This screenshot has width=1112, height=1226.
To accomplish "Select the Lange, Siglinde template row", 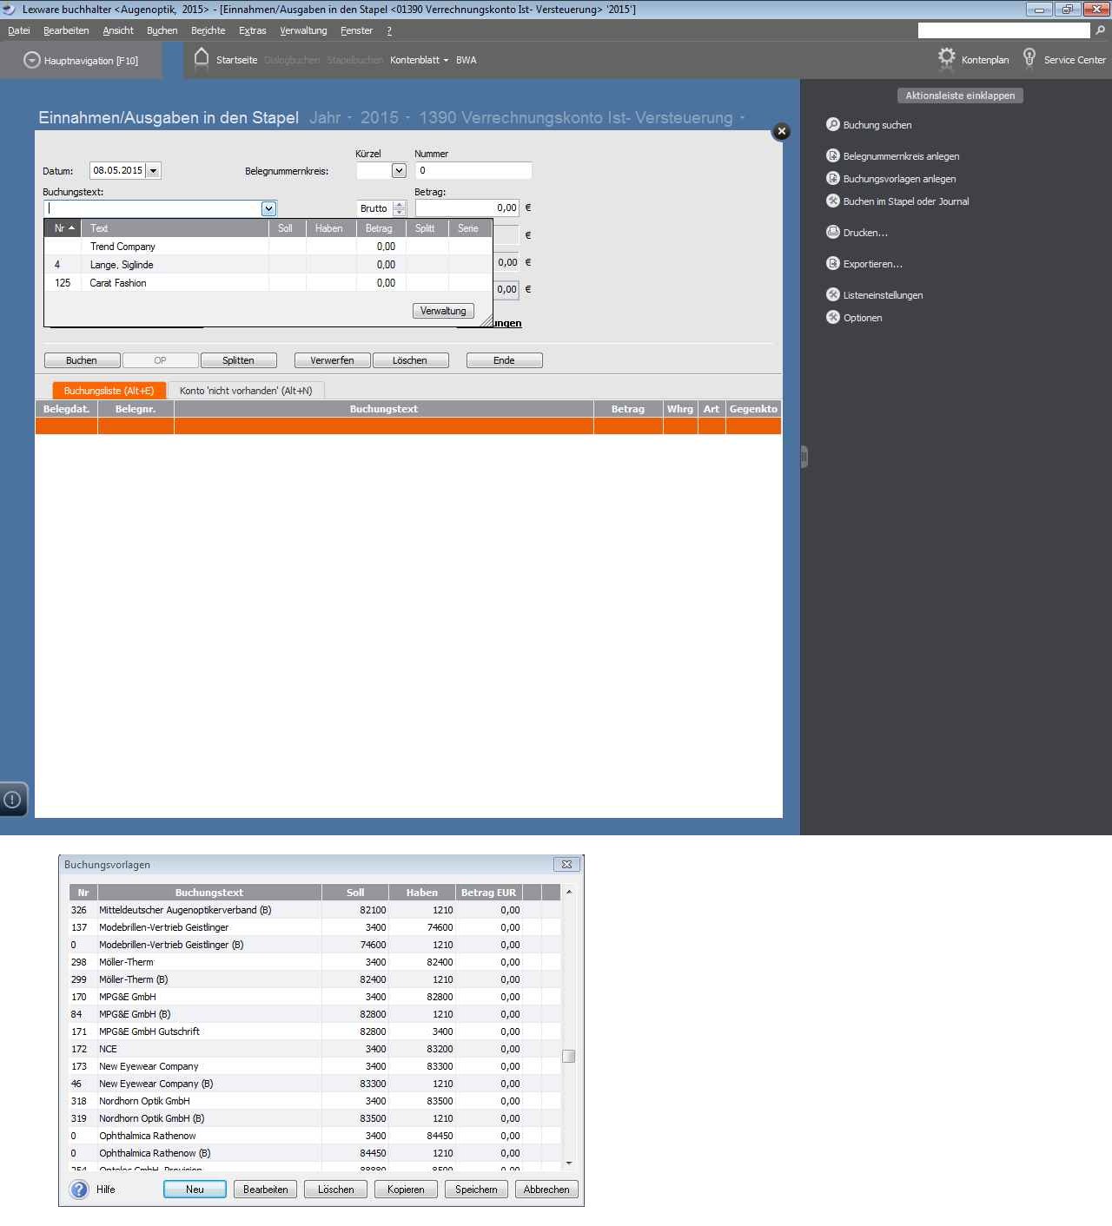I will click(x=268, y=265).
